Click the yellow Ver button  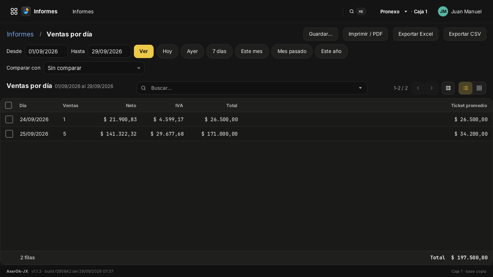tap(144, 51)
